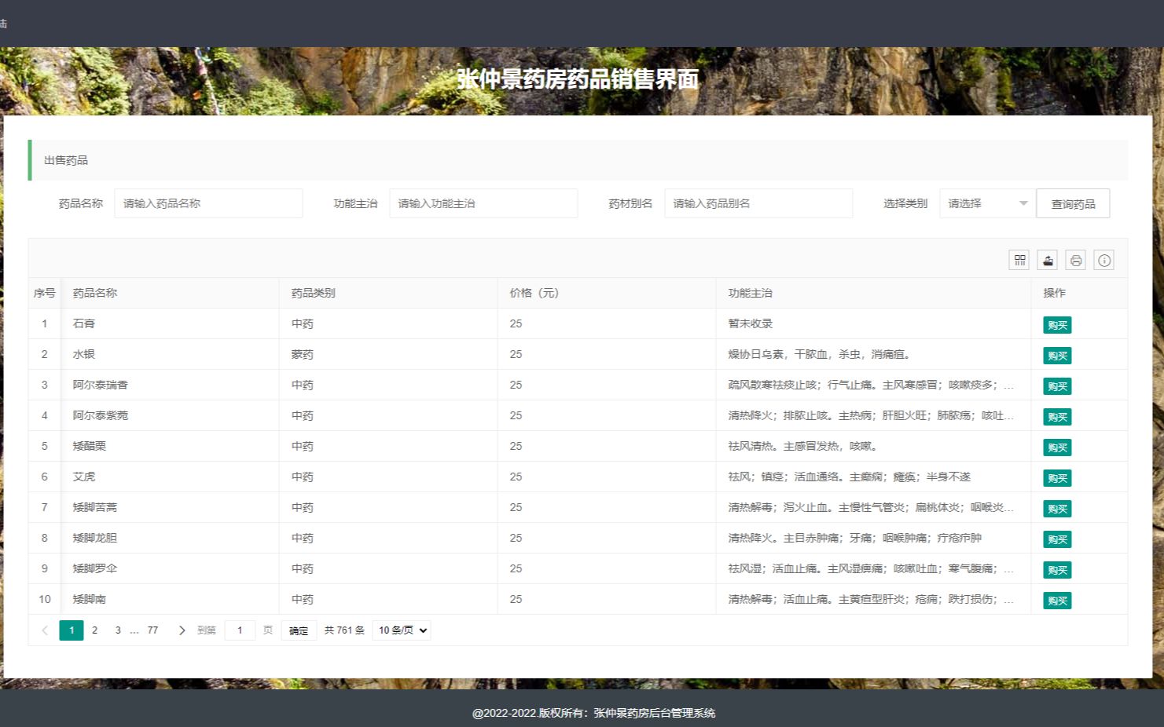The height and width of the screenshot is (727, 1164).
Task: Click the page number jump input box
Action: [x=240, y=630]
